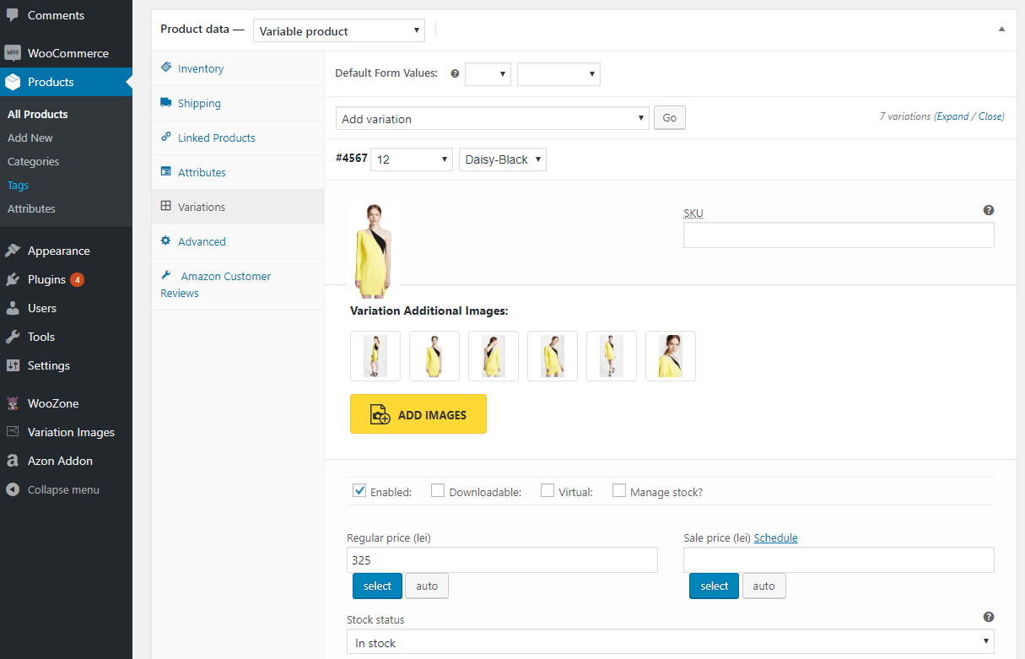
Task: Click the Attributes list icon
Action: coord(166,172)
